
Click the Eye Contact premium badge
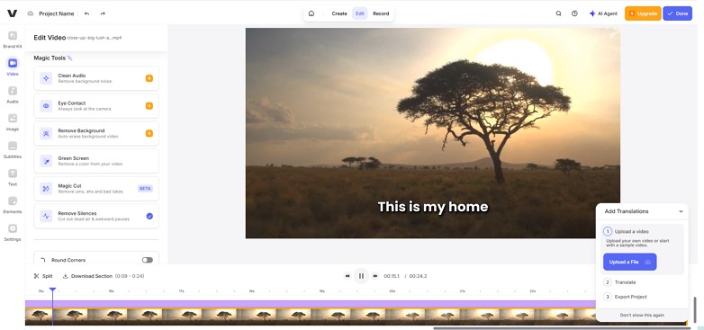149,106
